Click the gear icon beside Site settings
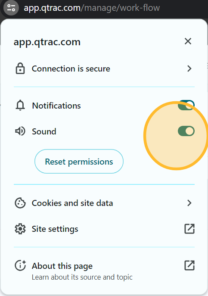Image resolution: width=208 pixels, height=296 pixels. coord(20,229)
